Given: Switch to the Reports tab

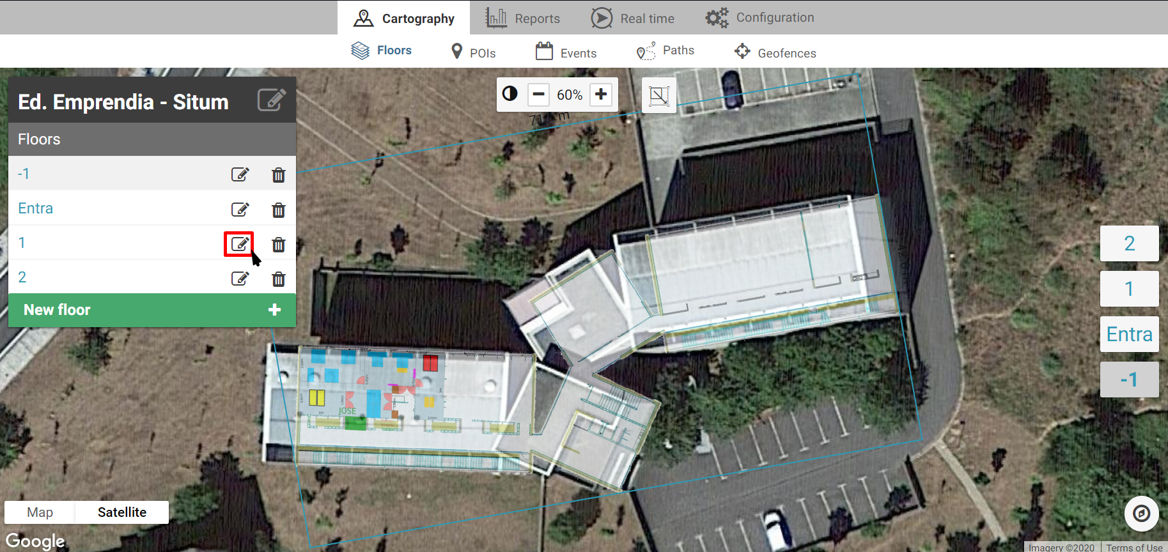Looking at the screenshot, I should [x=522, y=18].
